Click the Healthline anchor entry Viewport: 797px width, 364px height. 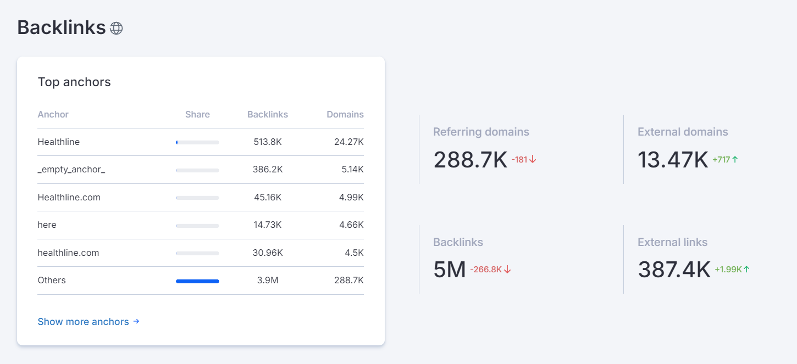click(58, 142)
